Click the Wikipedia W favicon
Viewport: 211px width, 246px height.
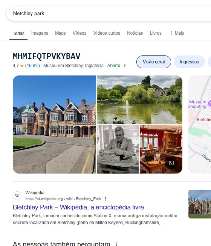click(x=17, y=196)
